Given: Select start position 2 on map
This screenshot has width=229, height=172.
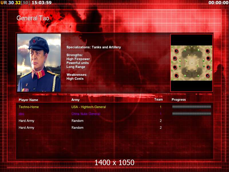Looking at the screenshot, I should (175, 58).
